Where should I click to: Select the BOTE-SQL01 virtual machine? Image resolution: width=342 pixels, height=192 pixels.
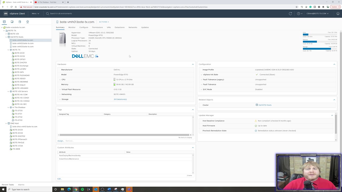point(20,85)
